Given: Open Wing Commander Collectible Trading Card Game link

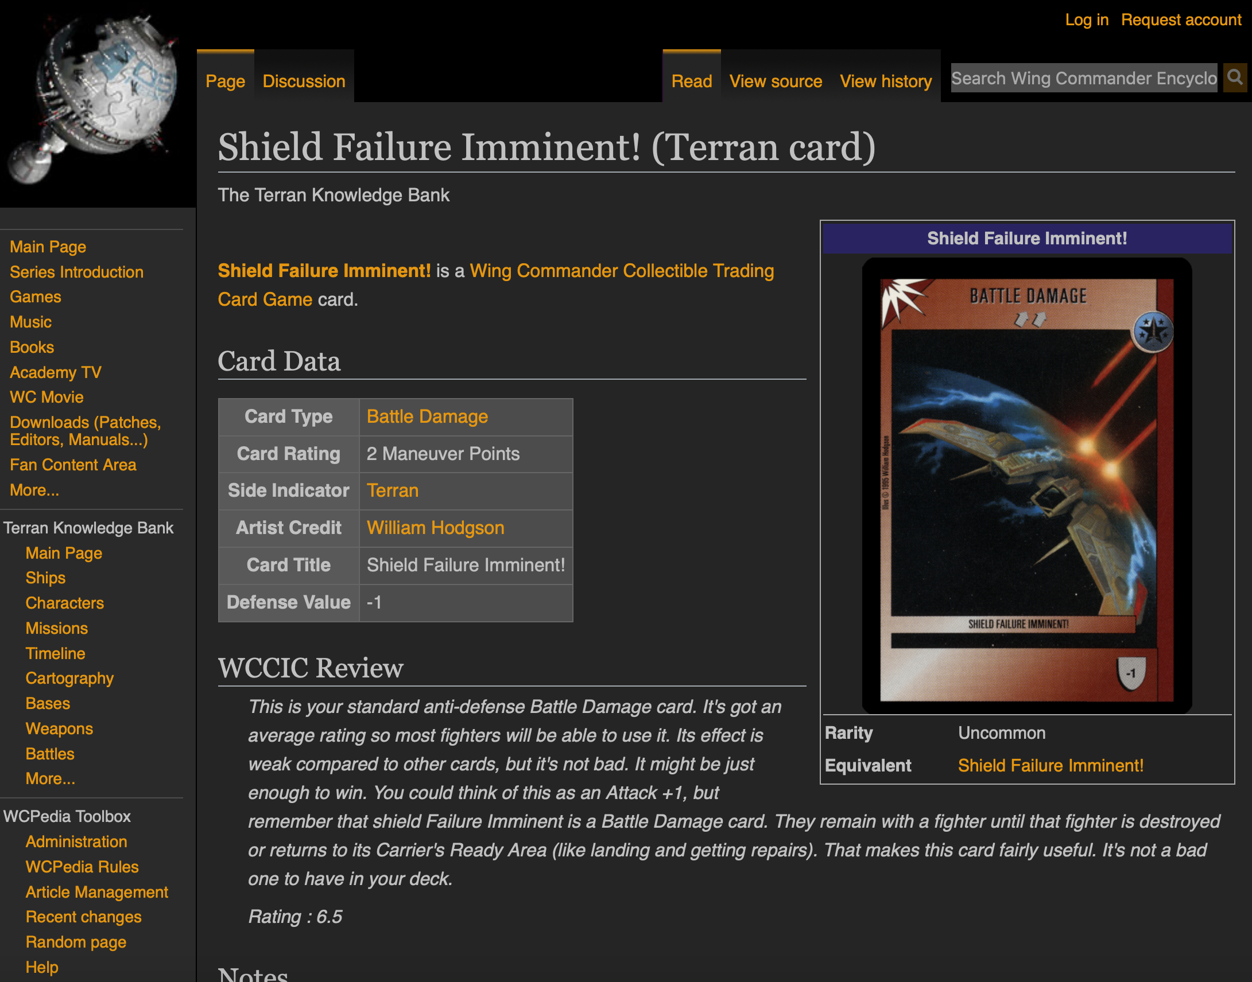Looking at the screenshot, I should pyautogui.click(x=621, y=271).
